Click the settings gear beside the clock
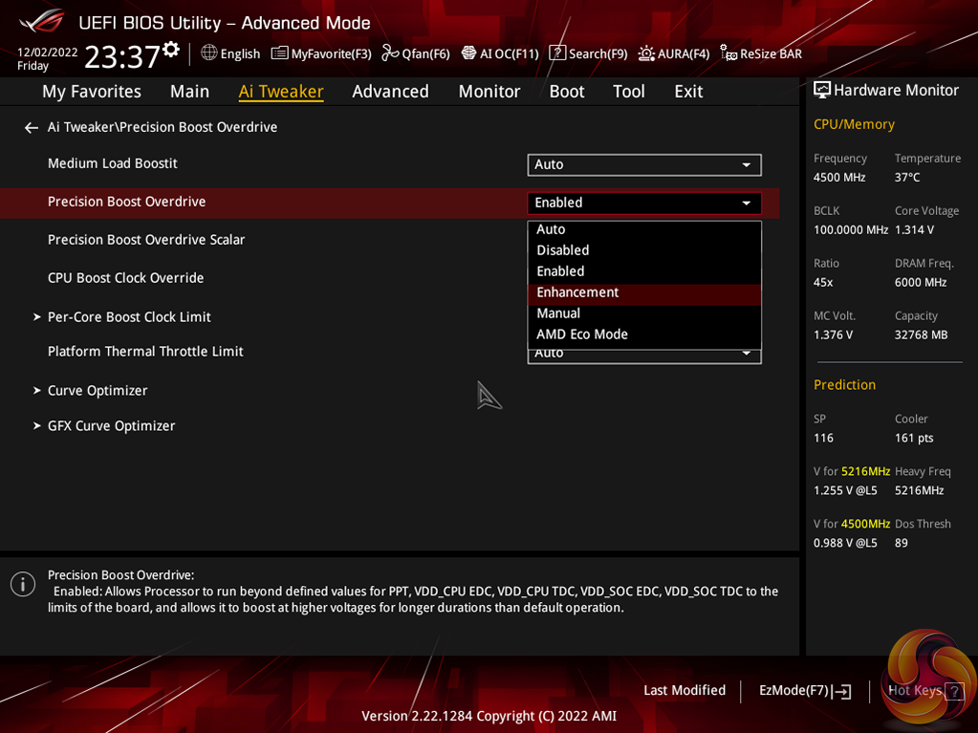The image size is (978, 733). pyautogui.click(x=171, y=49)
